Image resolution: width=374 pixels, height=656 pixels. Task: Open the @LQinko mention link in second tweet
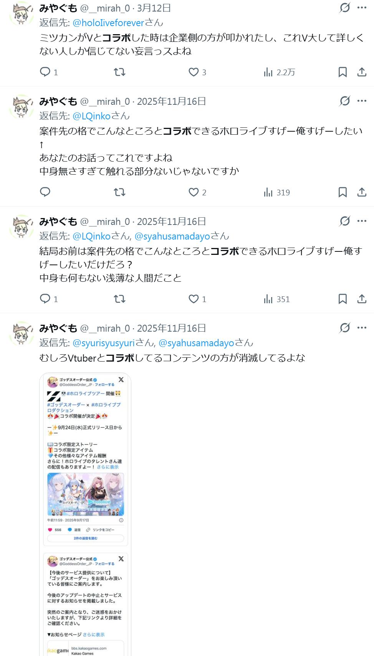(91, 116)
